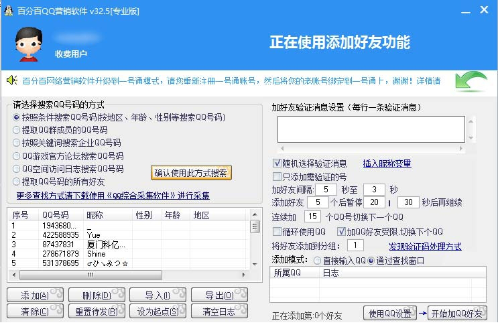Click QQ list horizontal scroll left arrow

click(x=13, y=275)
